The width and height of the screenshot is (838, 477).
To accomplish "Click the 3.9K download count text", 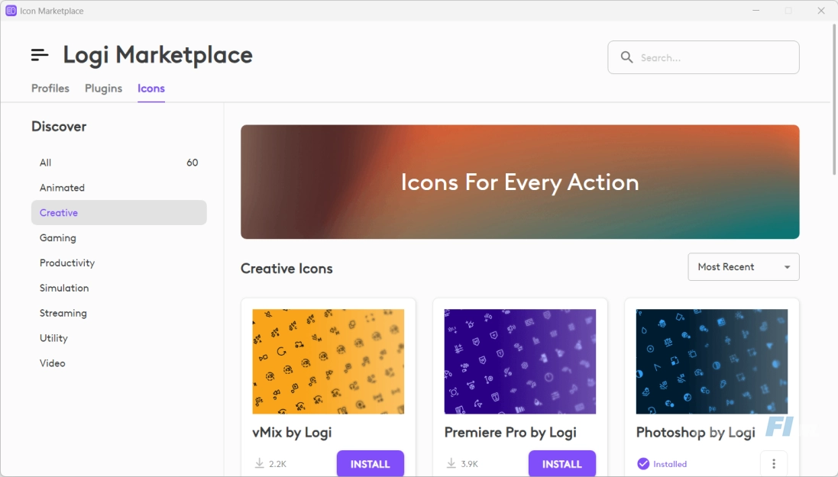I will (470, 464).
